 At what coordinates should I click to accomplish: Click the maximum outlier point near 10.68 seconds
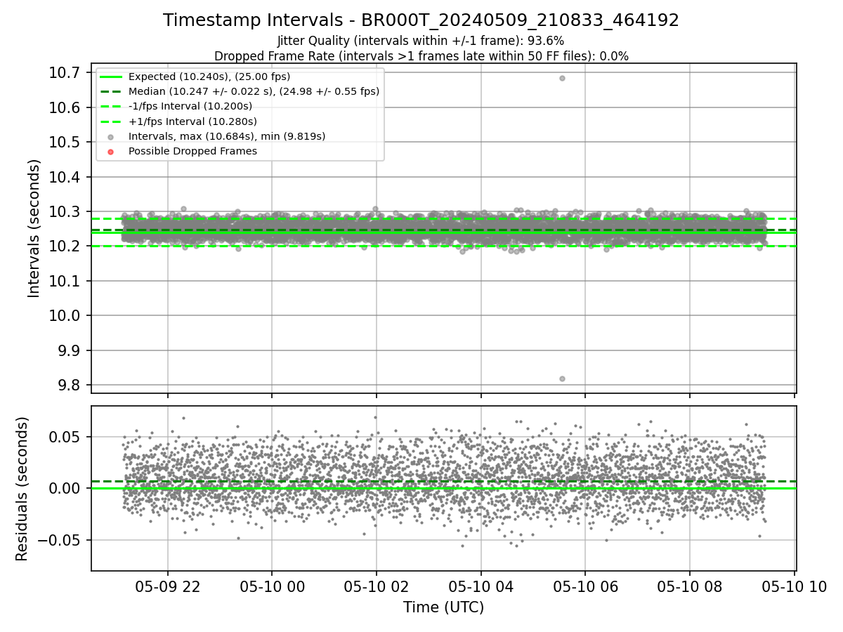pyautogui.click(x=562, y=78)
